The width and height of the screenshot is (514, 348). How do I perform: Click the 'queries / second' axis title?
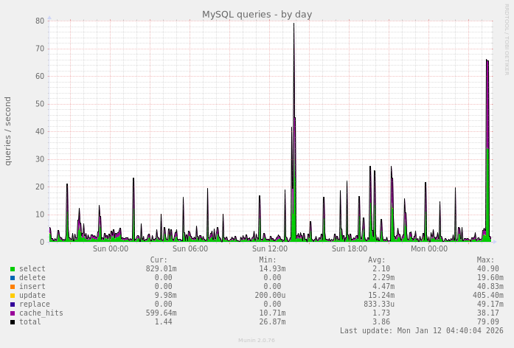click(x=8, y=131)
